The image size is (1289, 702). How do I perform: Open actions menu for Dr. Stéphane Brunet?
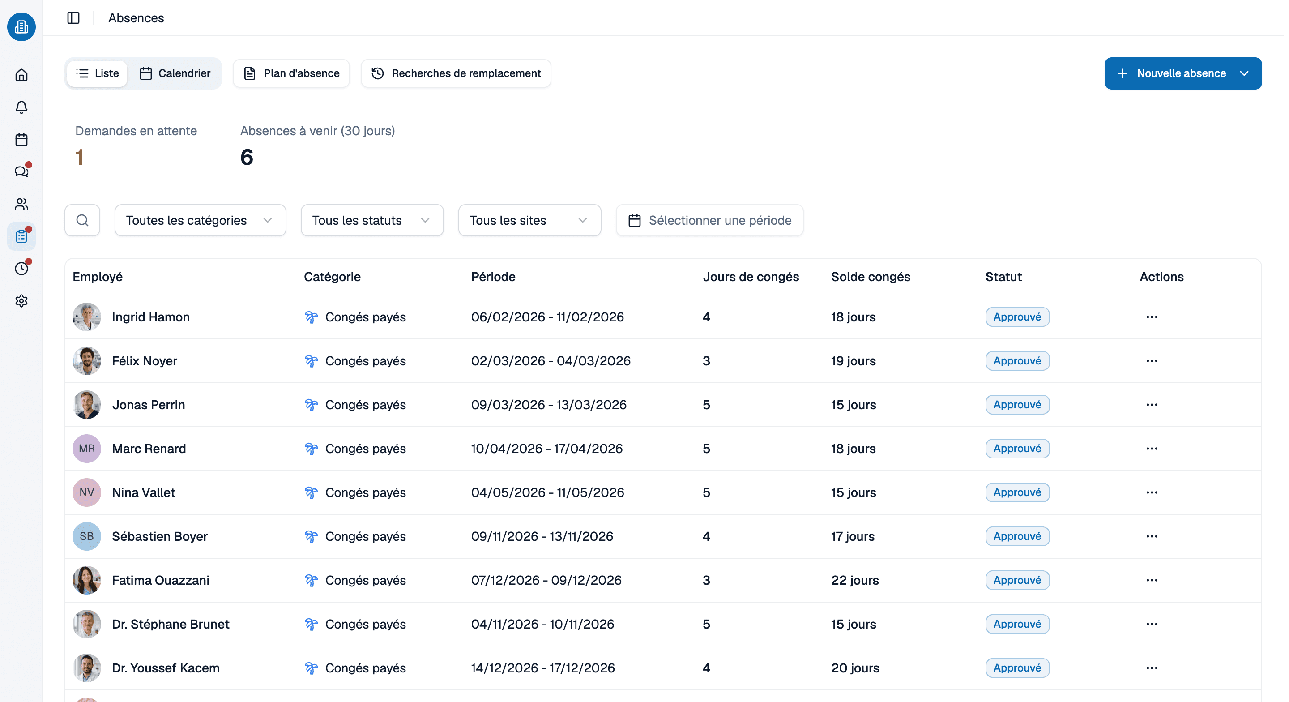1152,625
